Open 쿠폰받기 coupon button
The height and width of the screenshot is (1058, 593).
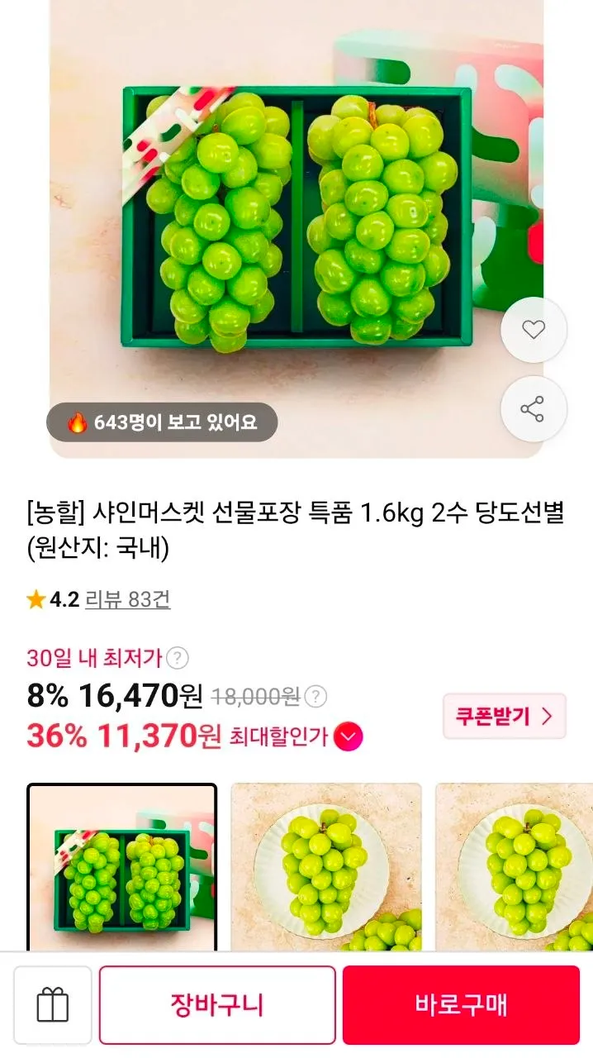(505, 716)
